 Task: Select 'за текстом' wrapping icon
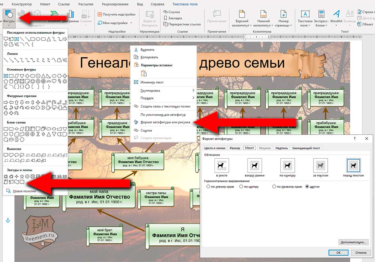click(x=321, y=165)
